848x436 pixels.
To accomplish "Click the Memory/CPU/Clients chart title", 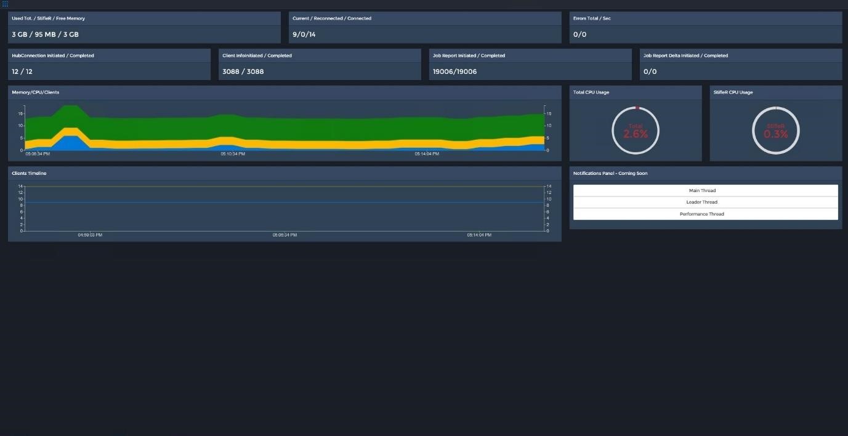I will [x=35, y=92].
